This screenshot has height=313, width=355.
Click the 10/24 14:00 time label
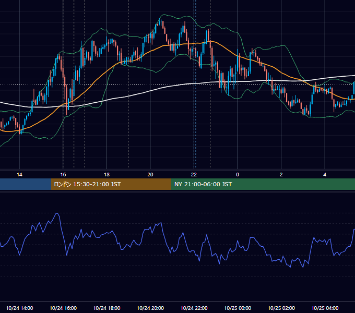coord(19,308)
